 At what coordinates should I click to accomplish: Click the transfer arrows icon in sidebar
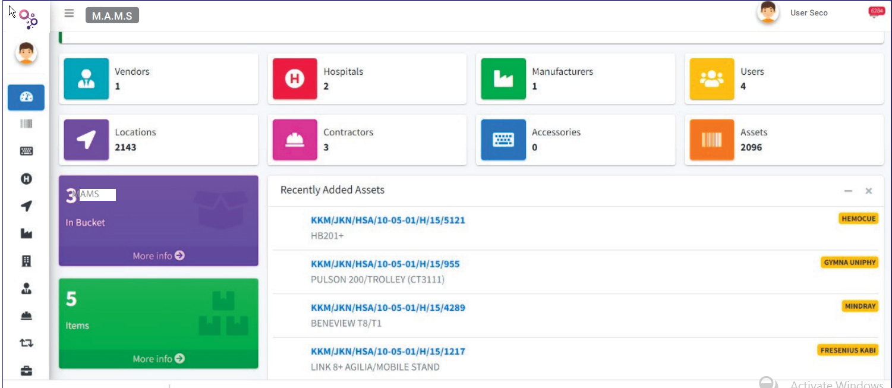click(26, 343)
